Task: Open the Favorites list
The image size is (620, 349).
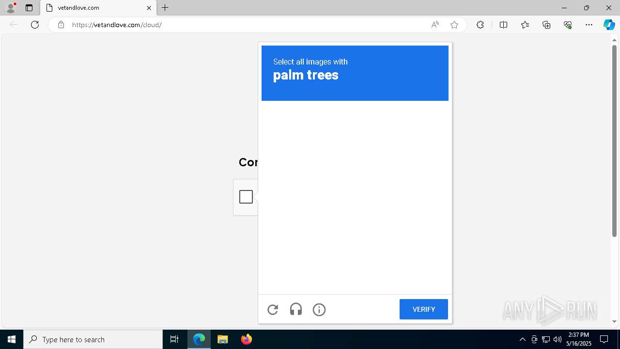Action: point(525,25)
